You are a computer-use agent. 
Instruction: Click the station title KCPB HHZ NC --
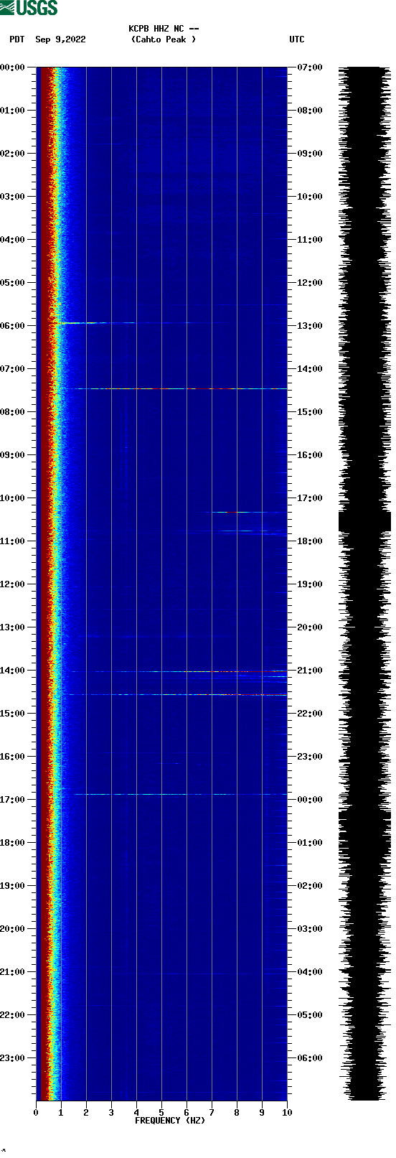pos(164,29)
